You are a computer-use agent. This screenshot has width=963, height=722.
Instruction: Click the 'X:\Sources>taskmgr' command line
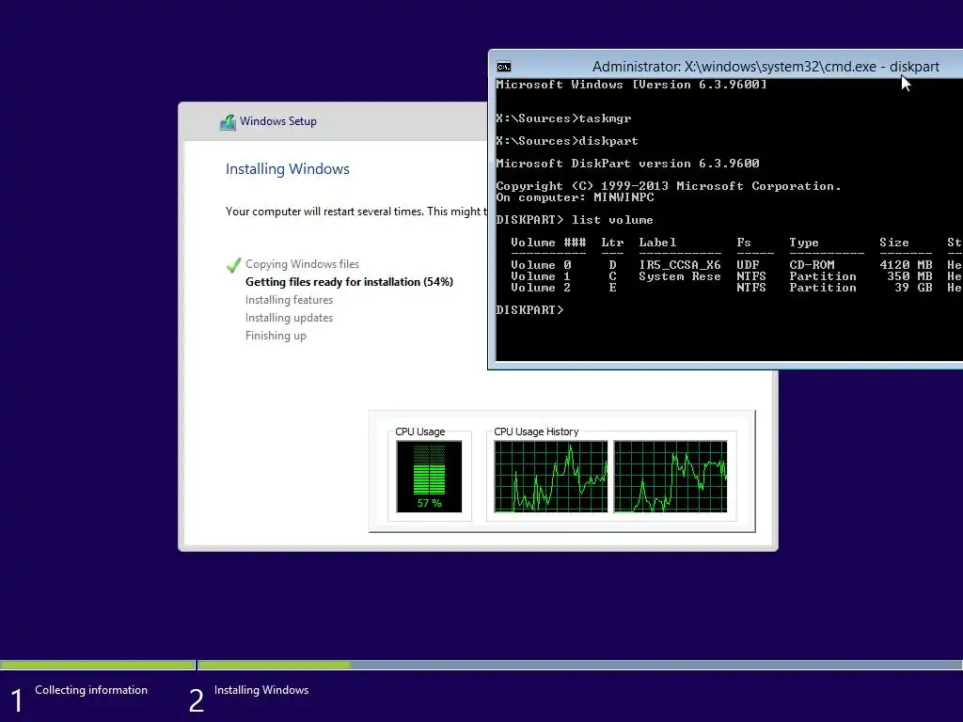point(564,118)
